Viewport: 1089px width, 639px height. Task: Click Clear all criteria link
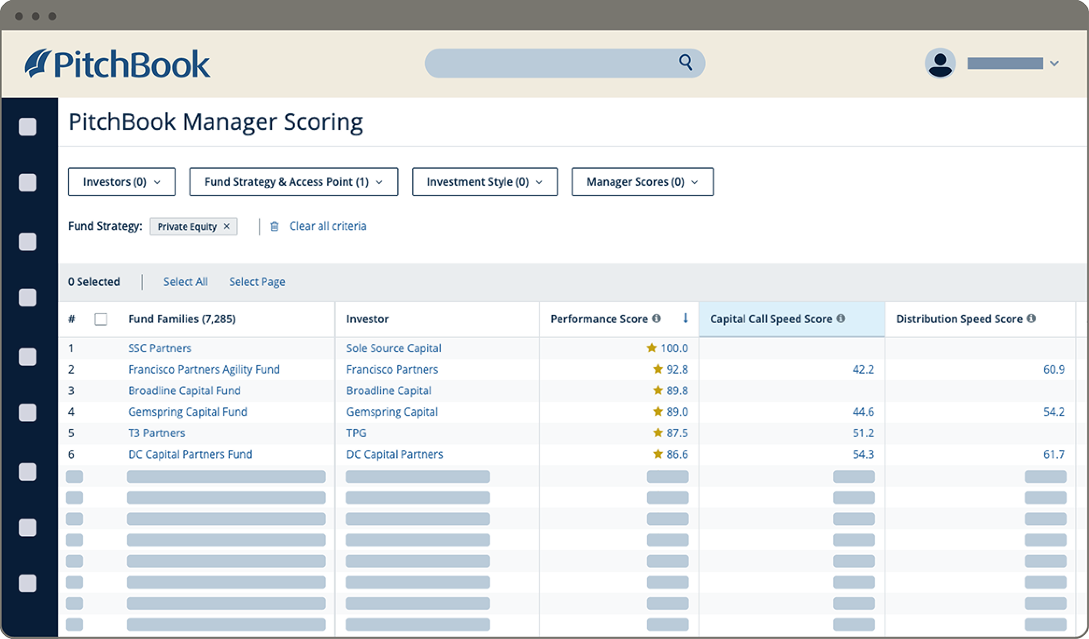[328, 226]
